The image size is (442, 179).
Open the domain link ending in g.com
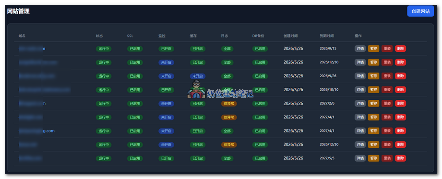pyautogui.click(x=36, y=131)
